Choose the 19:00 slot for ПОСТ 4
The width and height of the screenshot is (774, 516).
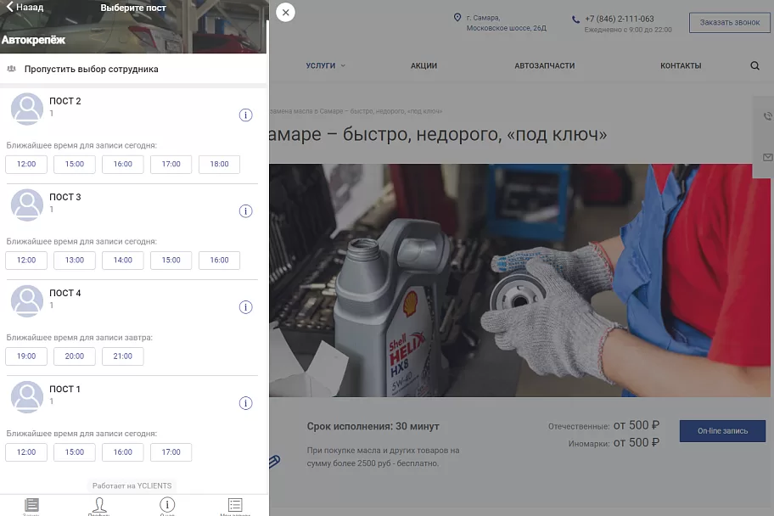click(x=26, y=356)
